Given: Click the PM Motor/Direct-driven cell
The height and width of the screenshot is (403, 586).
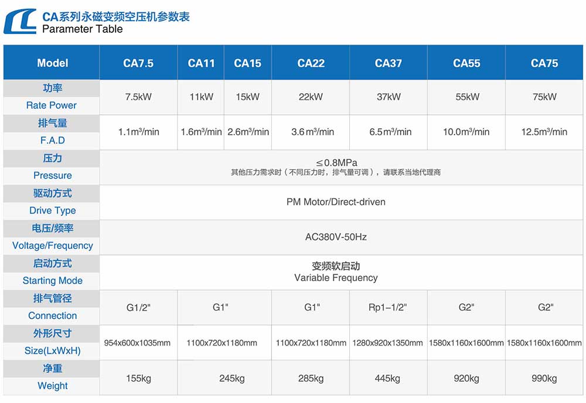Looking at the screenshot, I should (x=336, y=202).
